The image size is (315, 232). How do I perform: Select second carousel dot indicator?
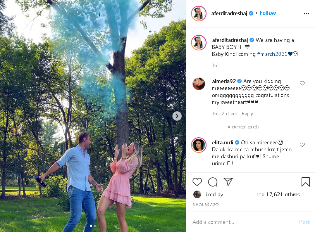(95, 226)
